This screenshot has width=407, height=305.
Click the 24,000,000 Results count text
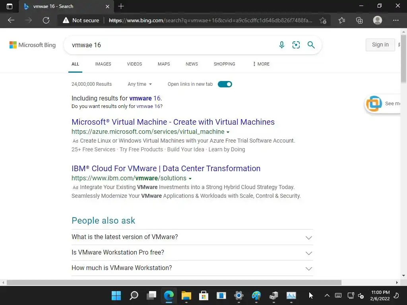click(x=92, y=84)
